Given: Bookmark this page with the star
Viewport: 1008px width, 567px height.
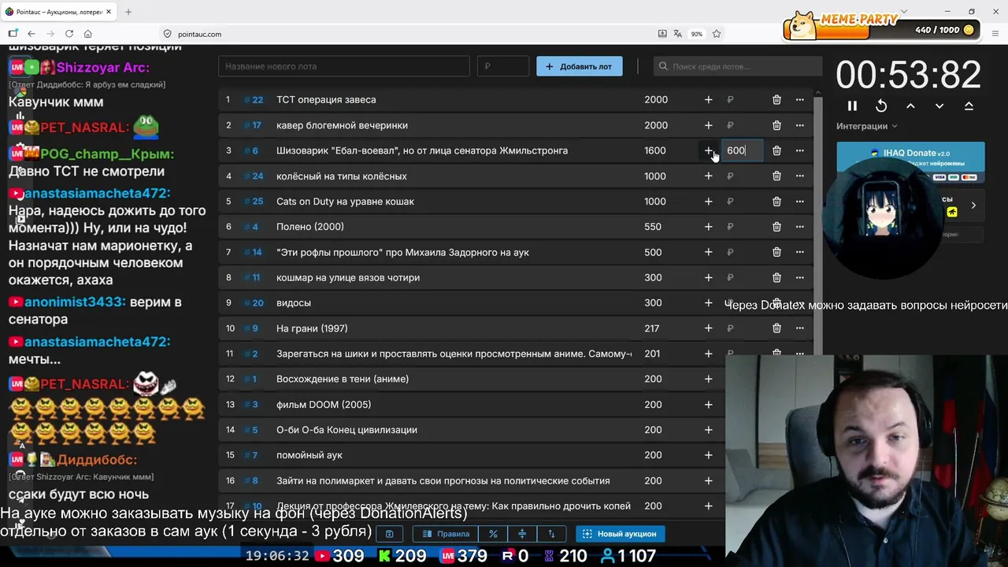Looking at the screenshot, I should click(717, 34).
